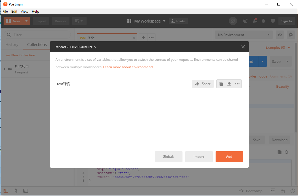Click the environment quick look eye icon
The width and height of the screenshot is (298, 196).
click(x=280, y=35)
